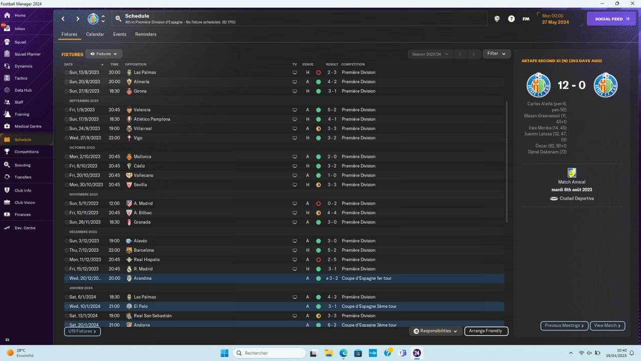
Task: Click the Social Feed button
Action: [x=611, y=19]
